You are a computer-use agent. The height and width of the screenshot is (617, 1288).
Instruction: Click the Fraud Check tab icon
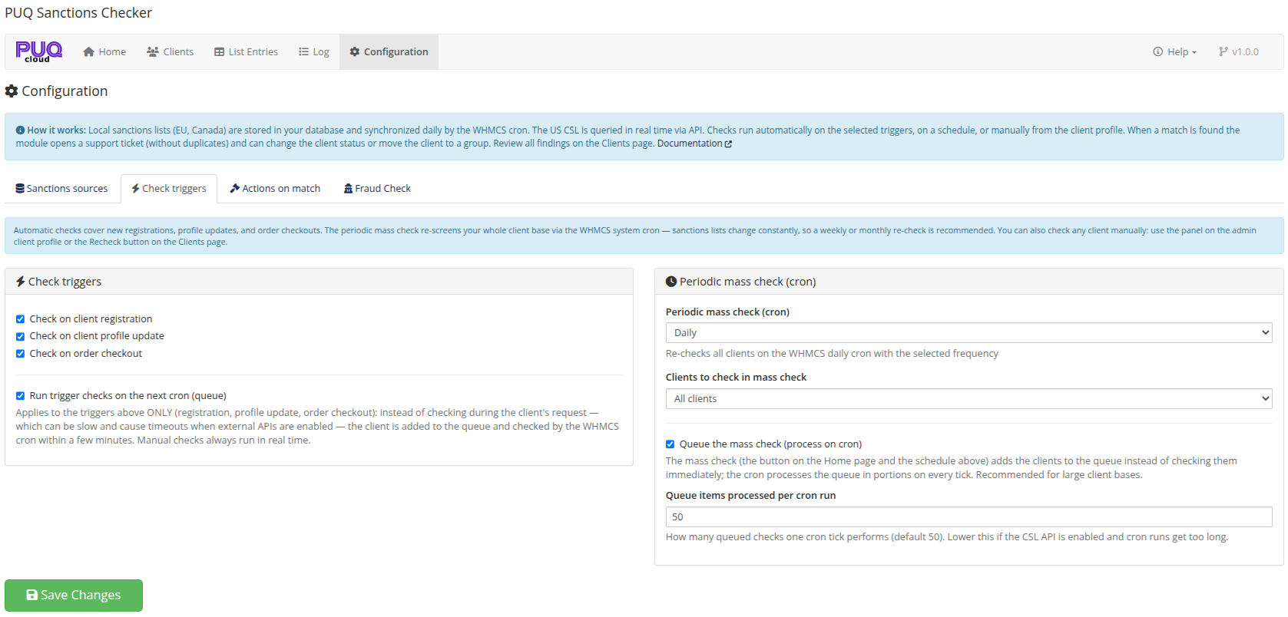point(349,188)
